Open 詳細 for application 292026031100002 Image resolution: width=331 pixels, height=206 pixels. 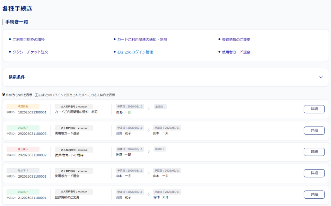314,152
